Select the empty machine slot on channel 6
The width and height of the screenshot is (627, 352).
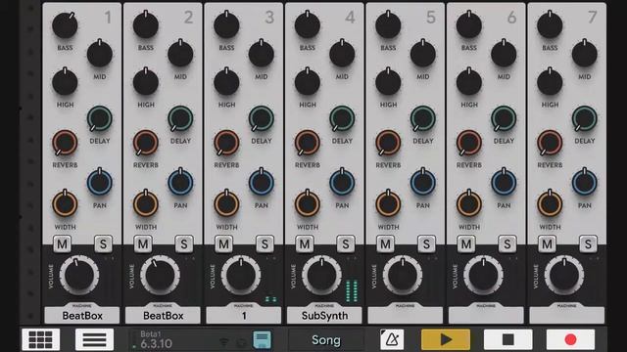point(486,315)
